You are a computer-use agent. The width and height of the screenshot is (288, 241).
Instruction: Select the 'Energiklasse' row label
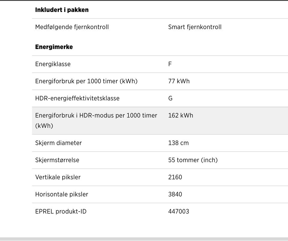point(53,64)
